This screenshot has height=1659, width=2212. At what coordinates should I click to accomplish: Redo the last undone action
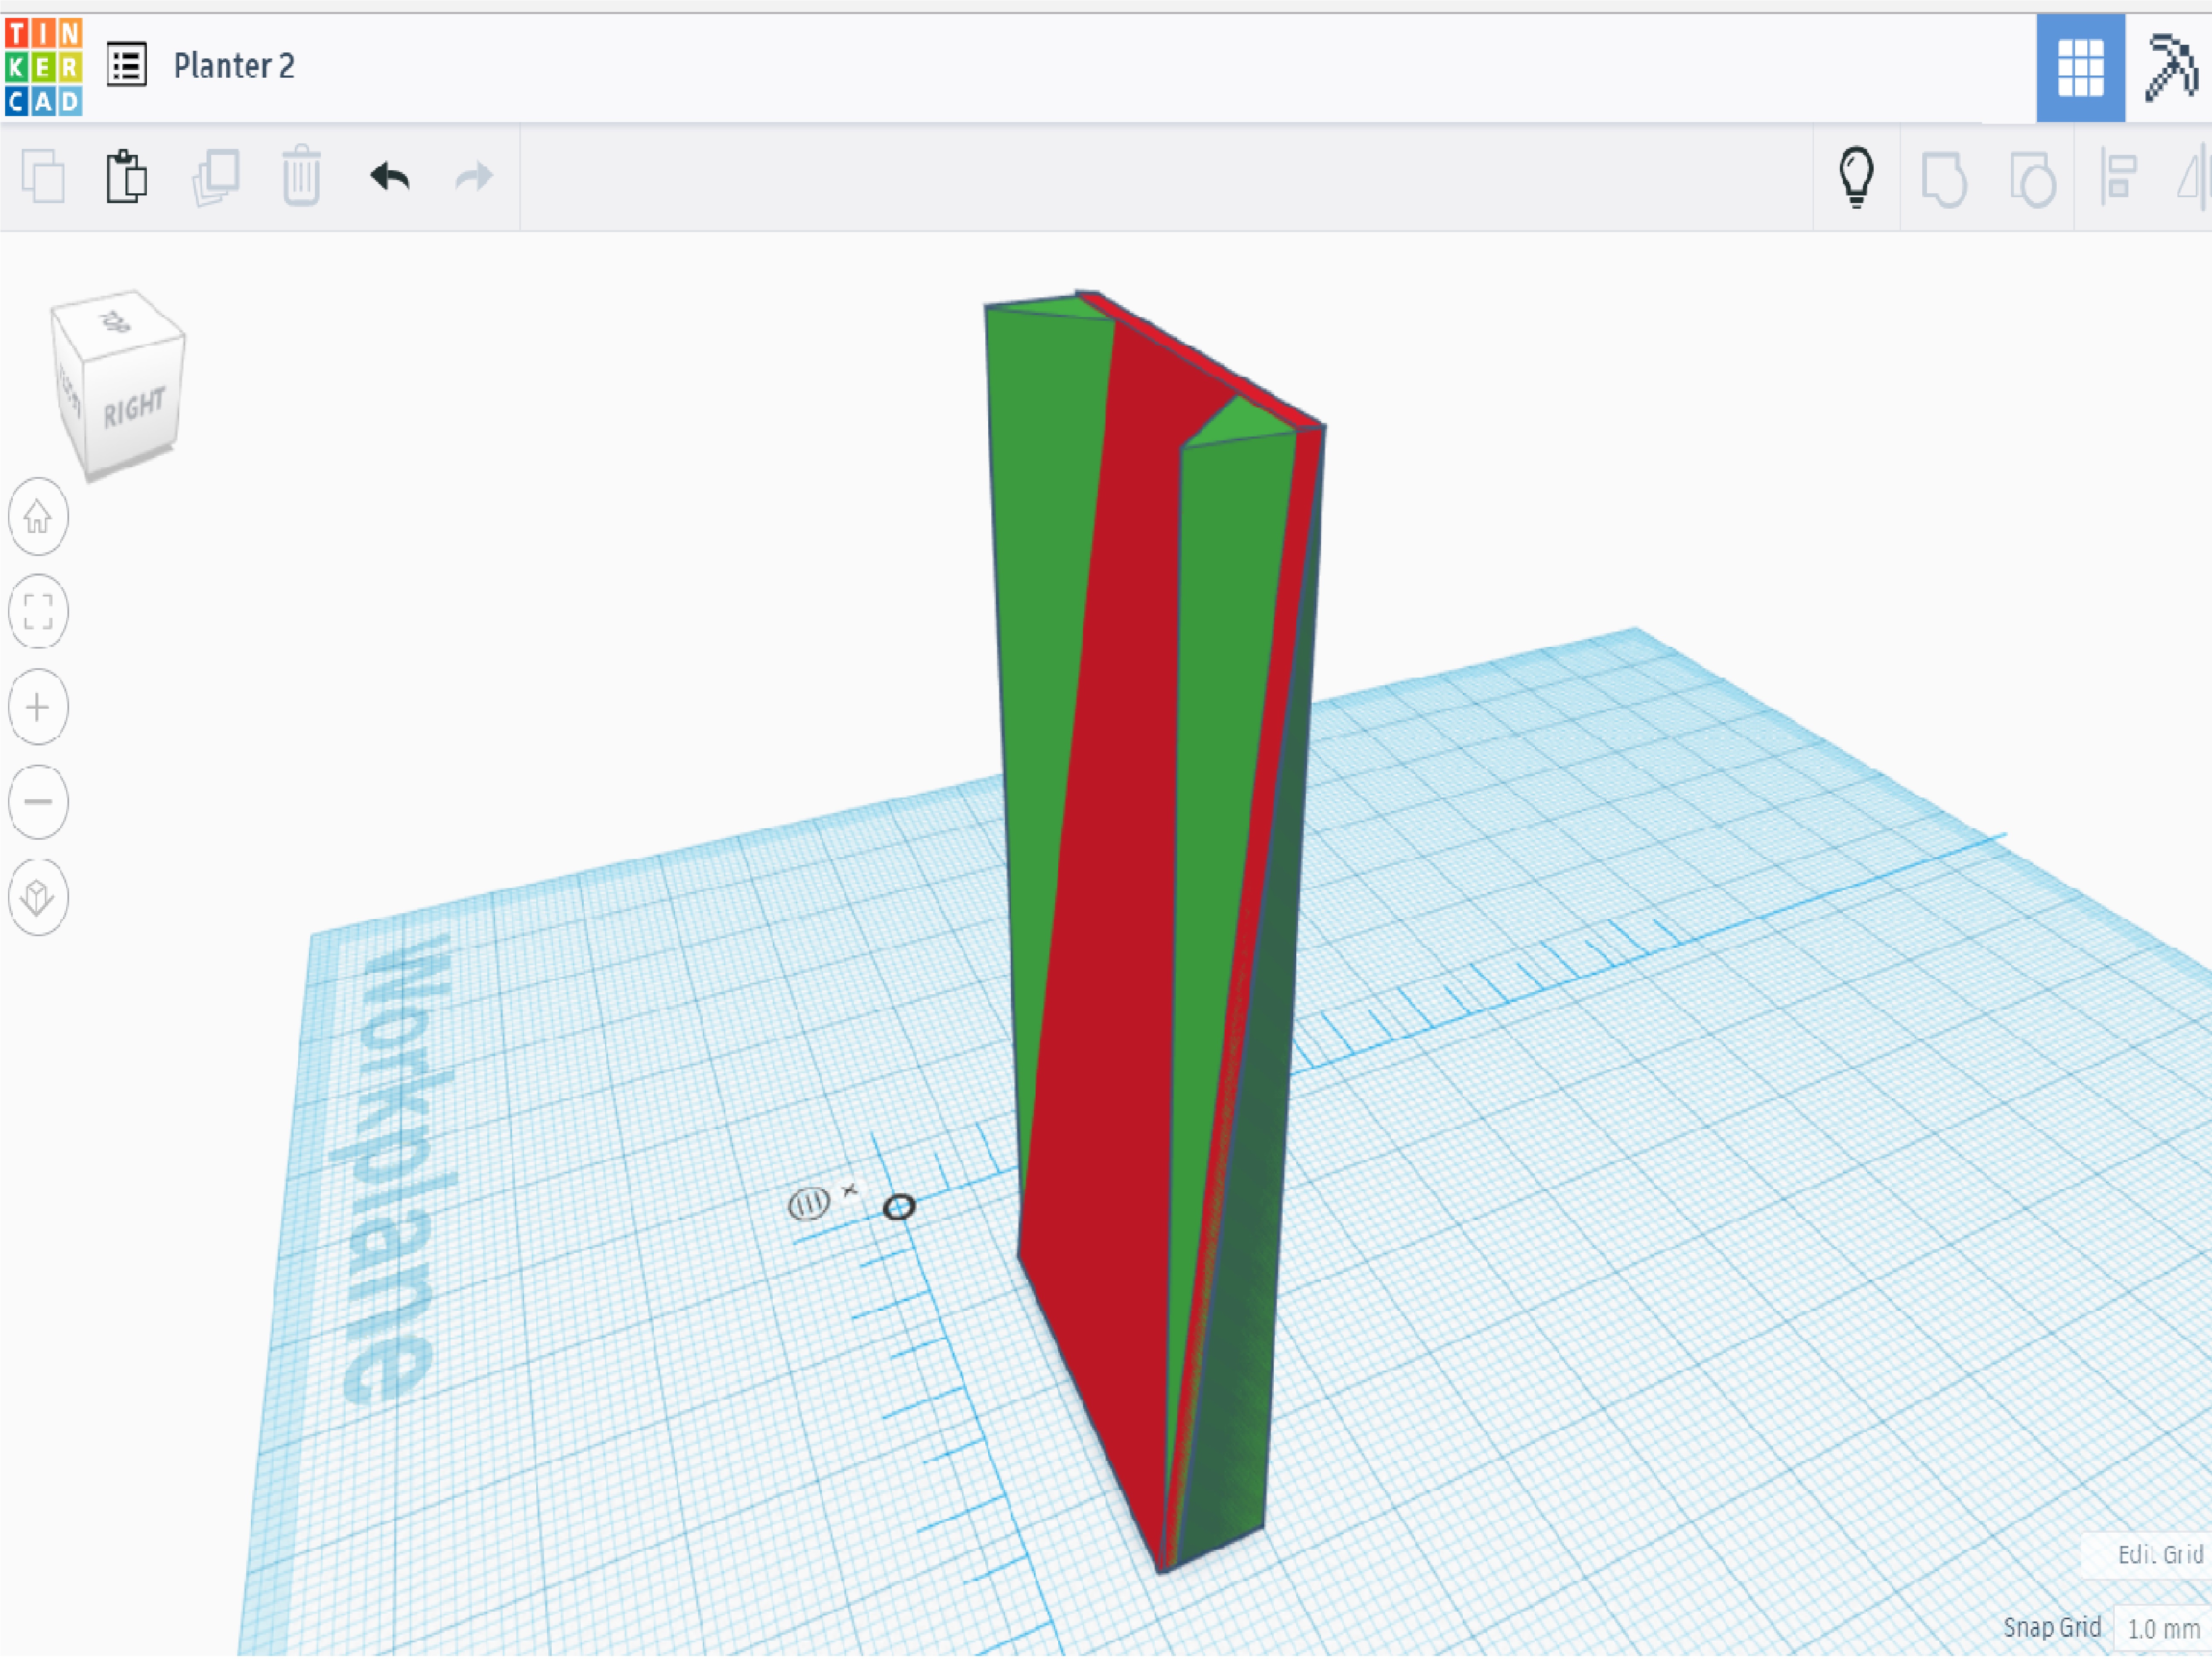474,177
